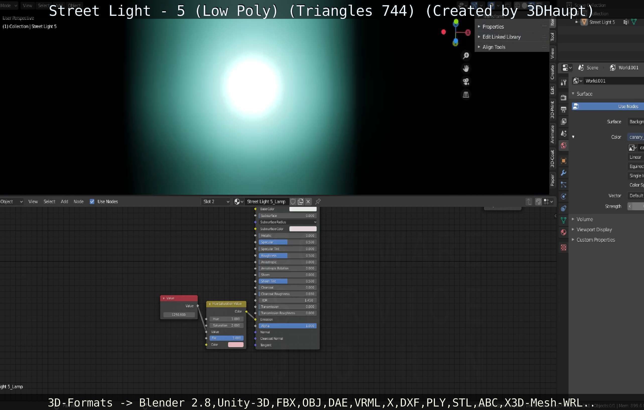
Task: Open the Modifier wrench properties tab
Action: [x=563, y=173]
